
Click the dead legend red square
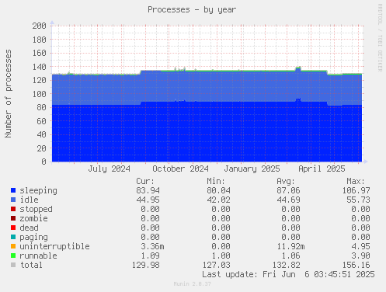point(13,228)
